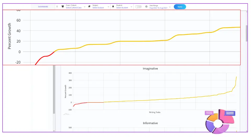The height and width of the screenshot is (137, 251).
Task: Open the three-dot options menu
Action: click(57, 7)
